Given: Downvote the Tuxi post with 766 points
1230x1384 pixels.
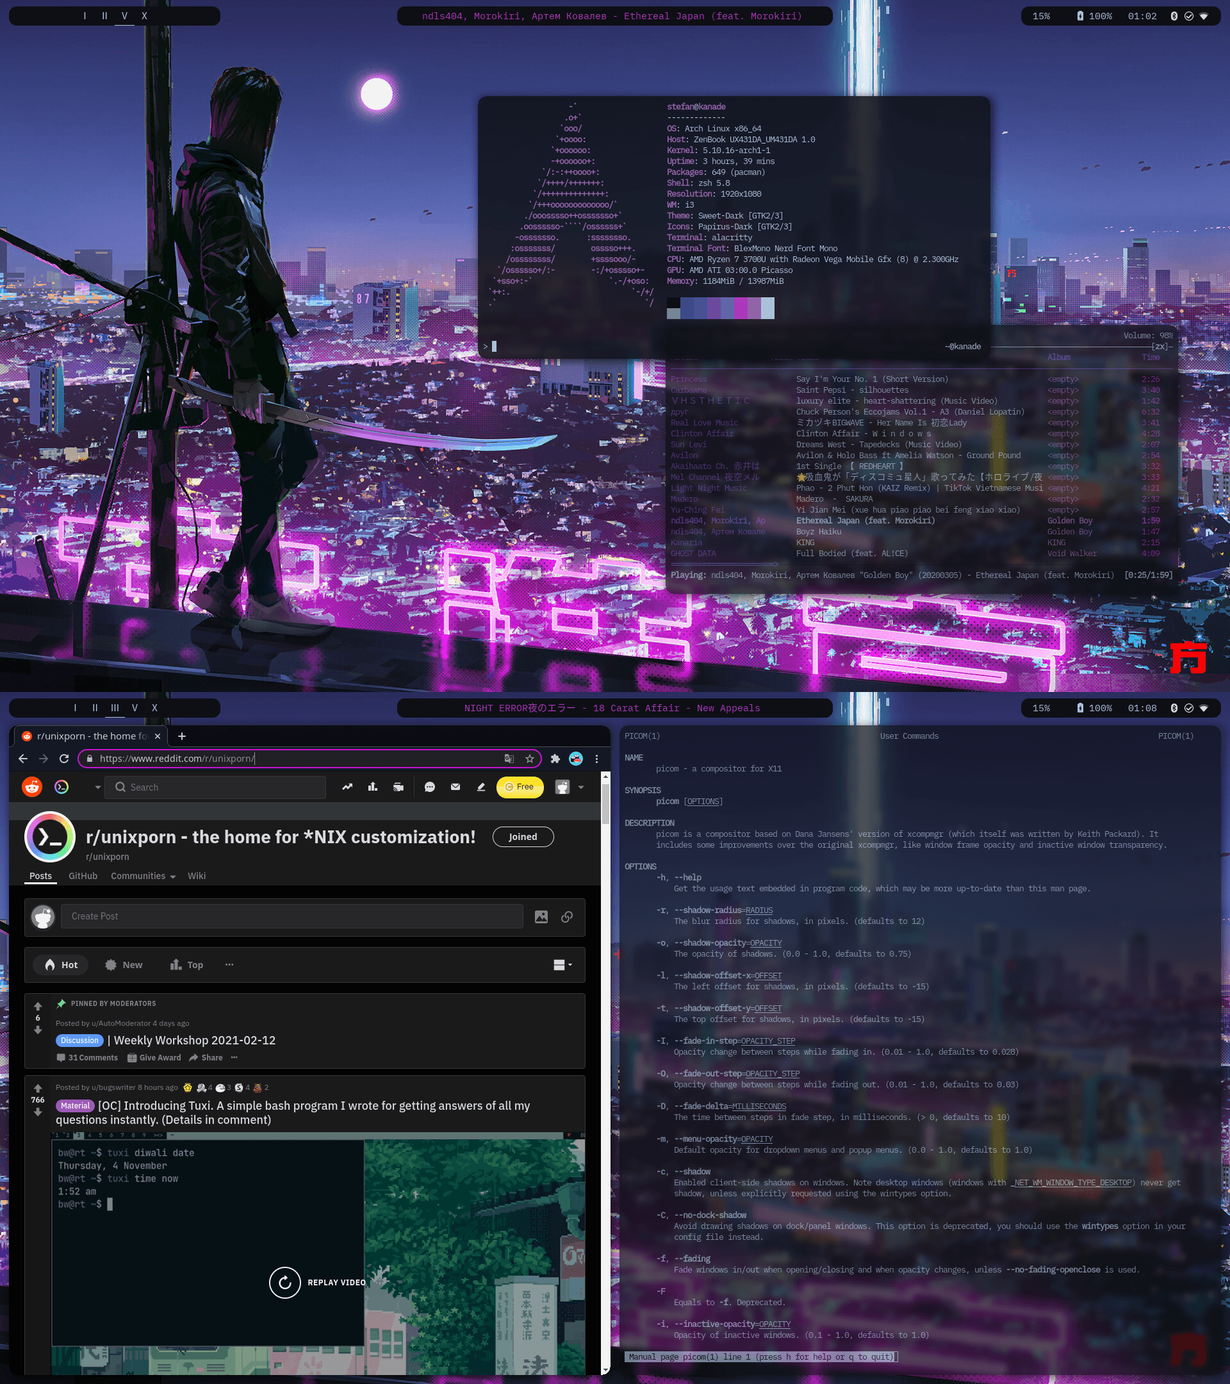Looking at the screenshot, I should 38,1112.
